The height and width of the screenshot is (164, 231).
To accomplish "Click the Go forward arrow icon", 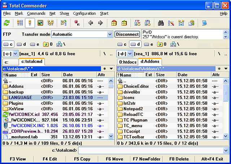I will point(100,23).
